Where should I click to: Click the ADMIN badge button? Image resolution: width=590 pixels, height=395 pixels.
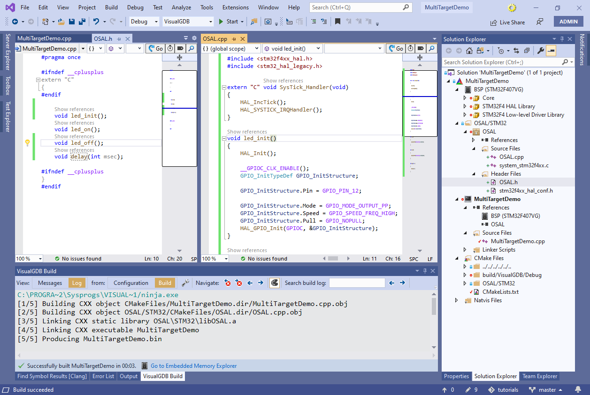click(x=568, y=22)
